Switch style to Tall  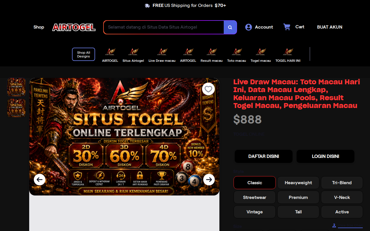[x=298, y=212]
